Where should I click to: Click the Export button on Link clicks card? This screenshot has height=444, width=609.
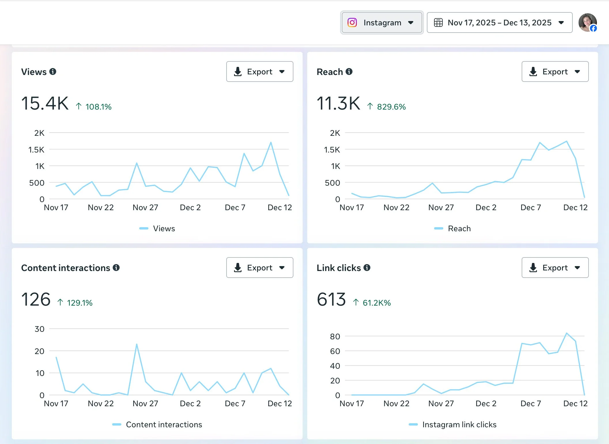pos(555,268)
